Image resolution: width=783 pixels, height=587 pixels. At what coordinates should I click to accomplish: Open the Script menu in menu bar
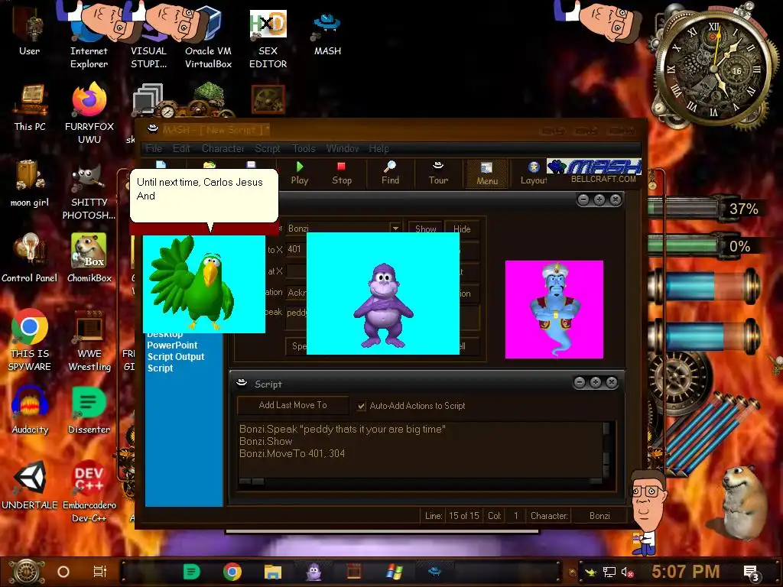click(267, 148)
